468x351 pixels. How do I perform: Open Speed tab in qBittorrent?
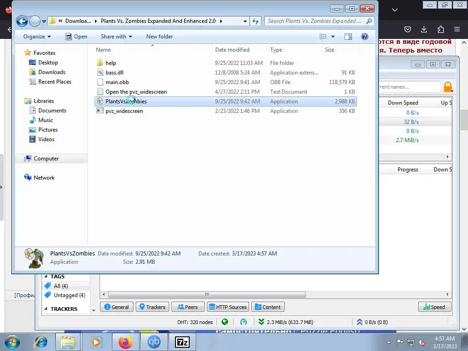[435, 307]
